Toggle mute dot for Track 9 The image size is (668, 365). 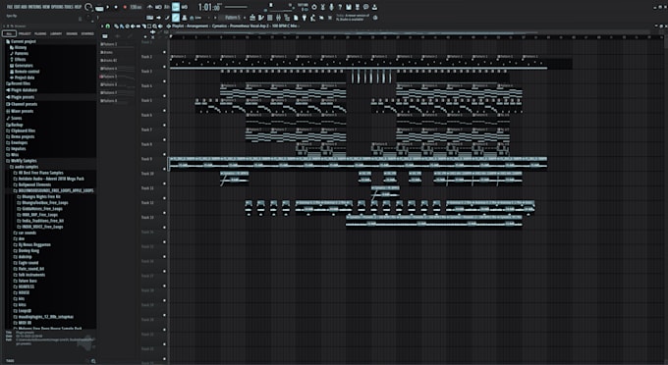click(x=164, y=154)
